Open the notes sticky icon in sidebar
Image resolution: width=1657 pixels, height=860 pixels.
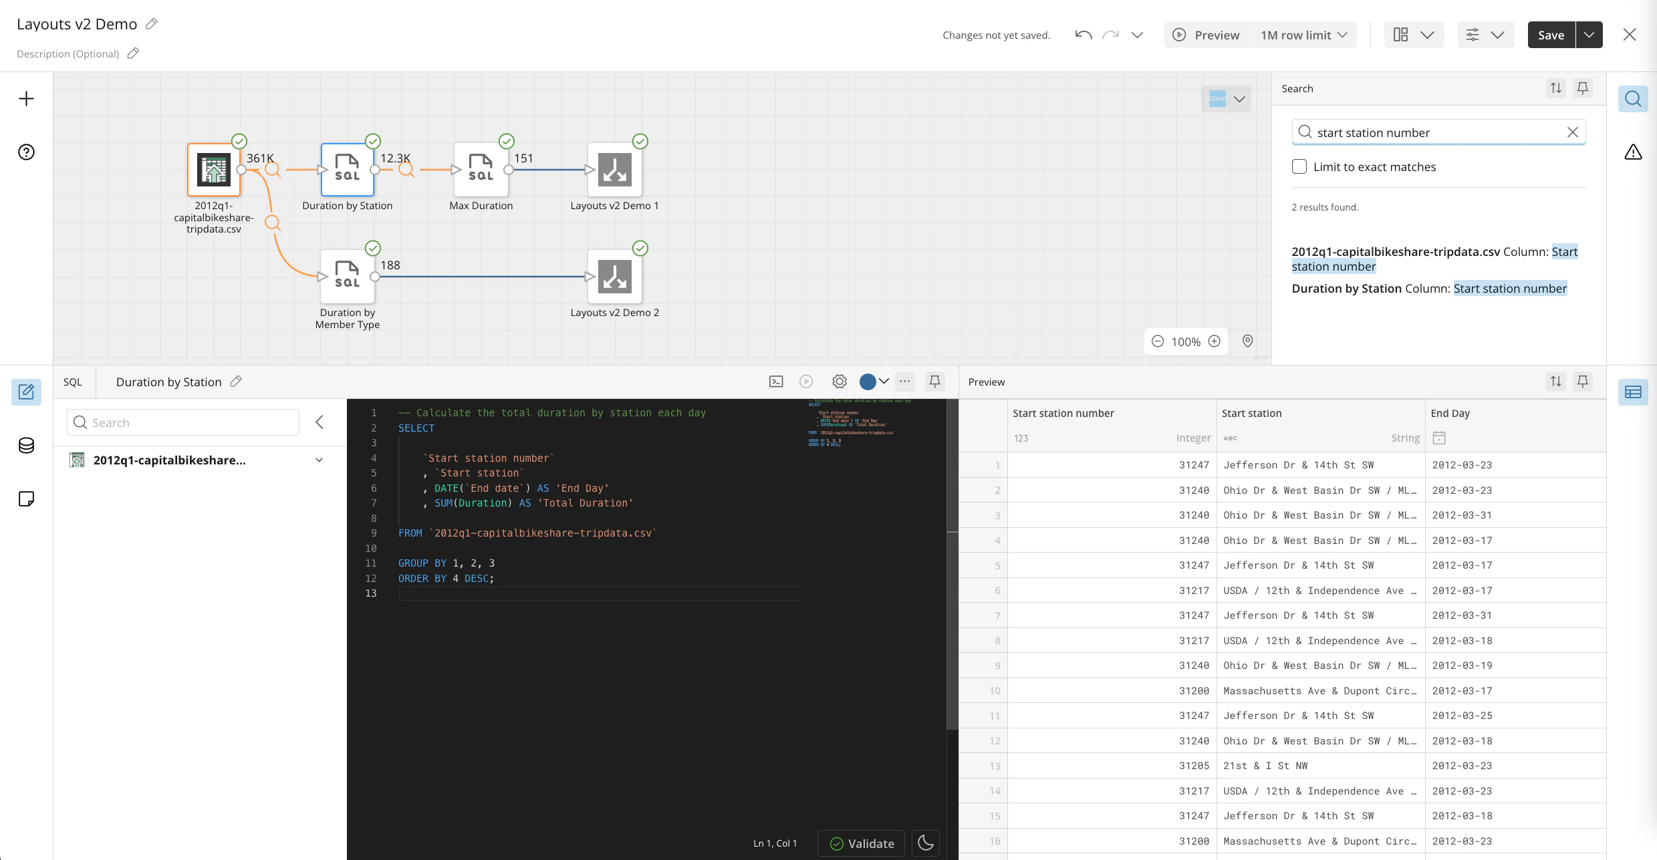pos(26,499)
